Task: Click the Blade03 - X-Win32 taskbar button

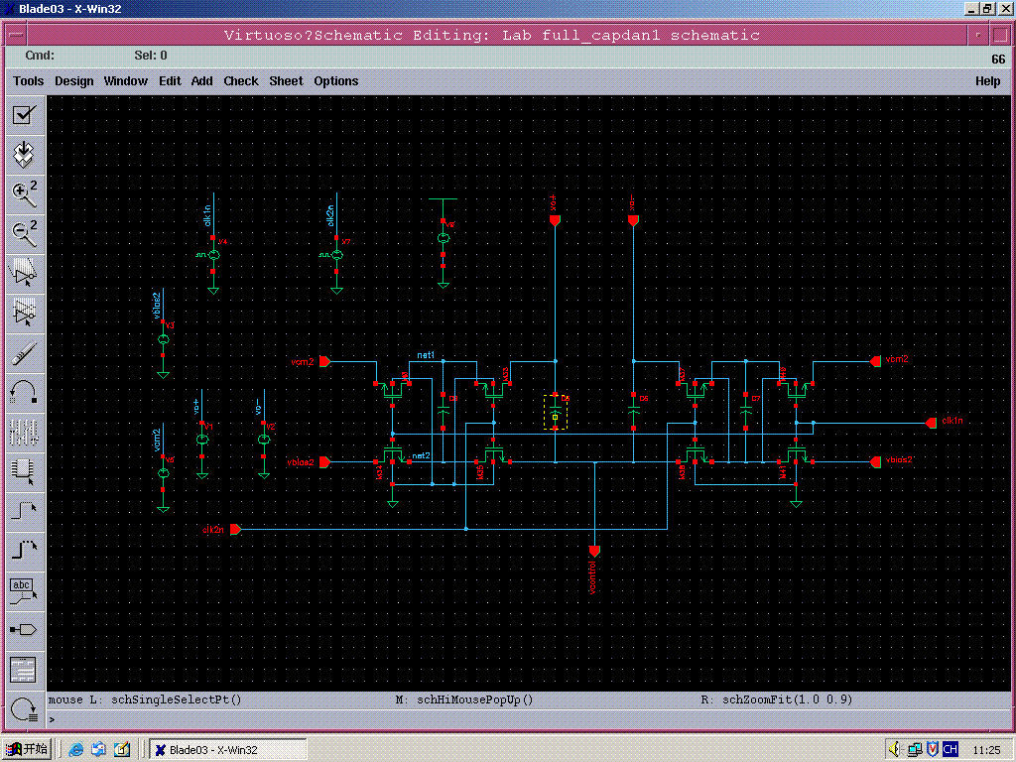Action: click(227, 750)
